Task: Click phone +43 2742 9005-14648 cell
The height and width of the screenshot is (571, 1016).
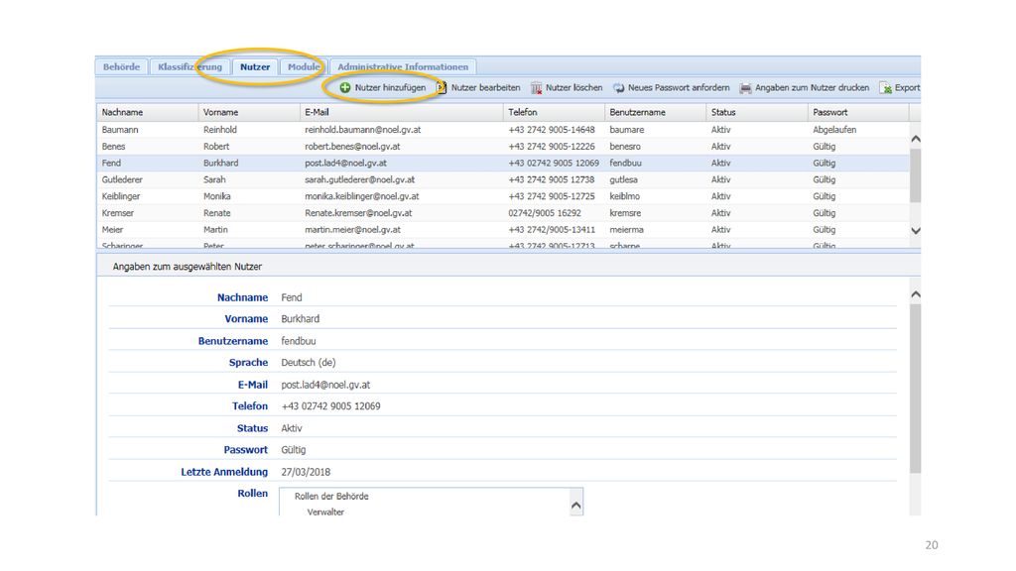Action: [552, 130]
